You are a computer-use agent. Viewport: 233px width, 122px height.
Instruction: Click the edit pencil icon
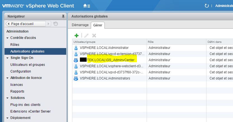tap(86, 36)
